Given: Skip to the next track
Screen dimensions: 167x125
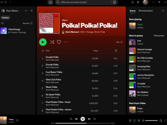Looking at the screenshot, I should (x=89, y=119).
